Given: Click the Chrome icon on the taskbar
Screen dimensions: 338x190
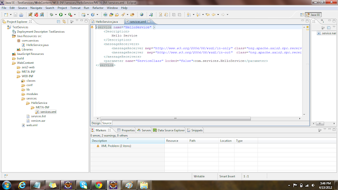Looking at the screenshot, I should click(99, 185).
